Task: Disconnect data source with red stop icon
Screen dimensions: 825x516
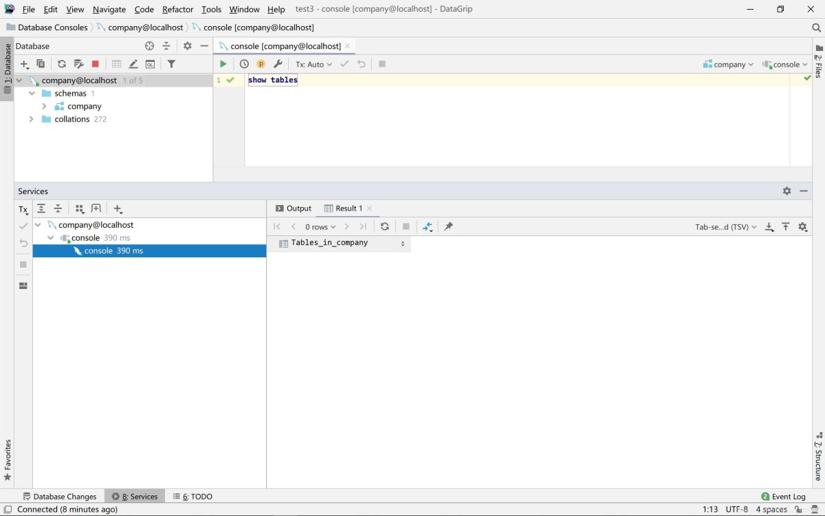Action: tap(96, 64)
